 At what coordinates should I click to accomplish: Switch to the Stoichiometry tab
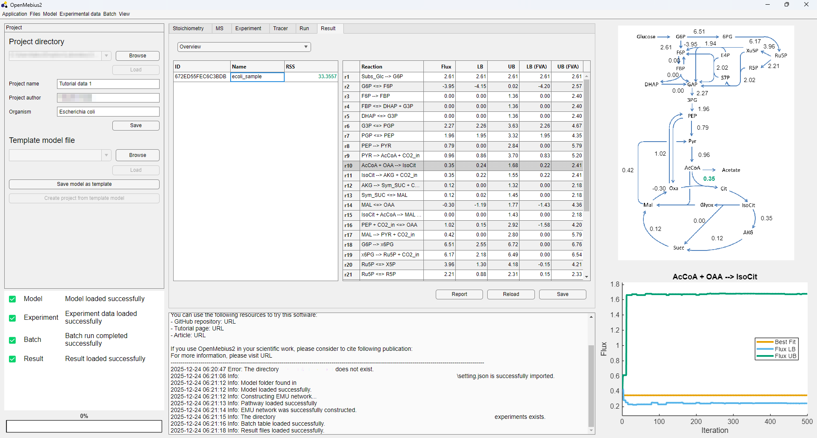click(189, 28)
